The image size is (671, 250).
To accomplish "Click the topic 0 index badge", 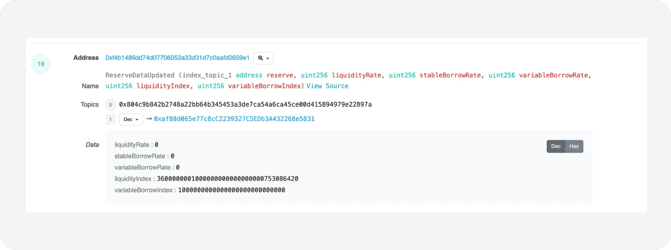I will point(111,105).
